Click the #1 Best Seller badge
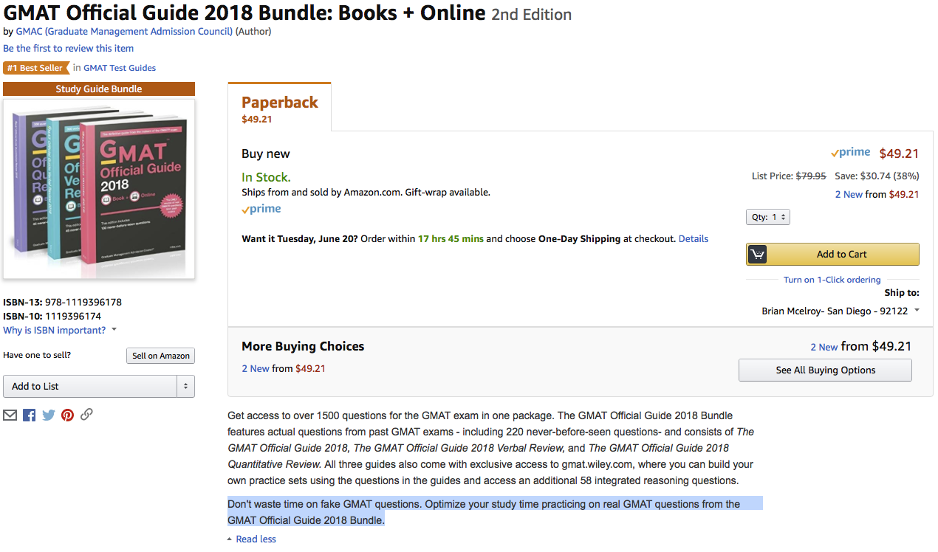The image size is (938, 552). tap(35, 68)
